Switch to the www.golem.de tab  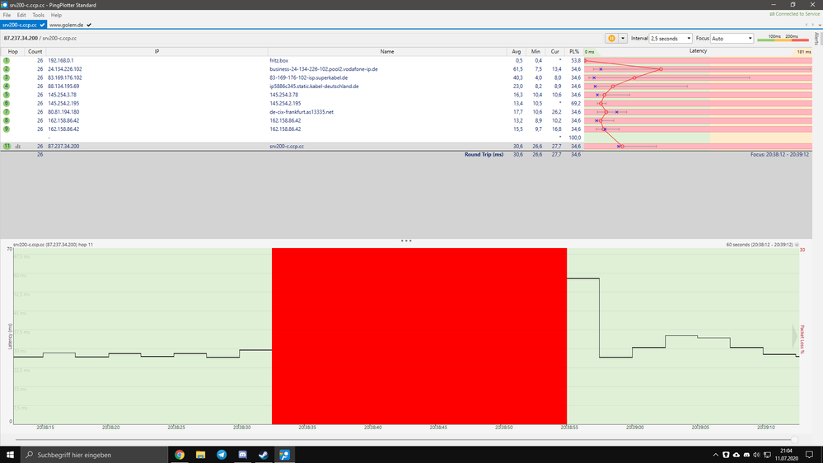[70, 25]
